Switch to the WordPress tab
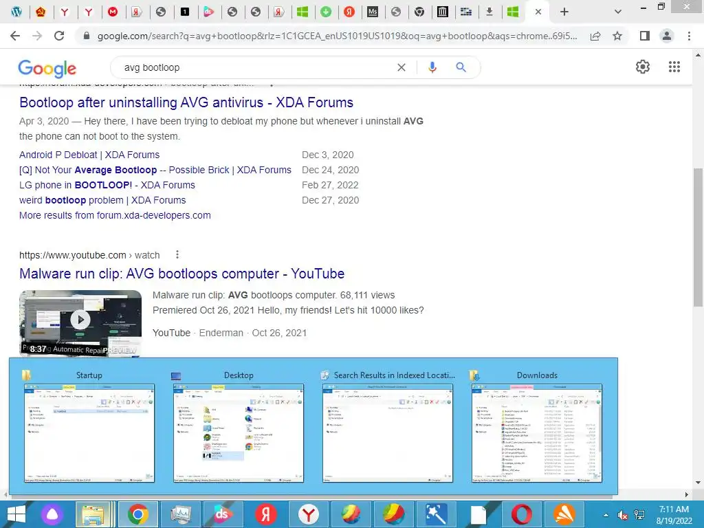Screen dimensions: 704x528 point(16,12)
